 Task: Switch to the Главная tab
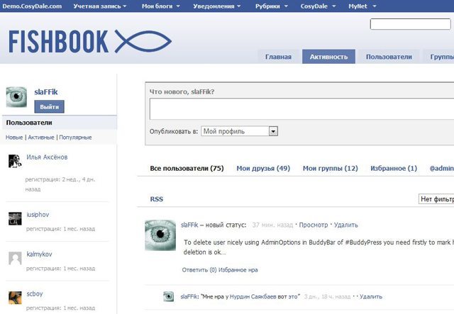click(x=278, y=57)
